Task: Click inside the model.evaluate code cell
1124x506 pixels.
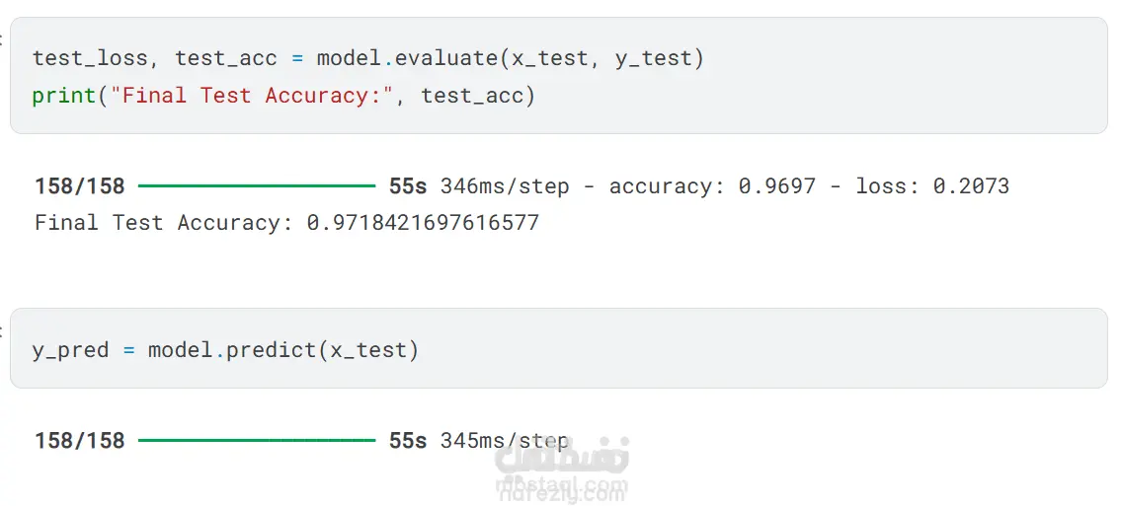Action: pos(790,77)
